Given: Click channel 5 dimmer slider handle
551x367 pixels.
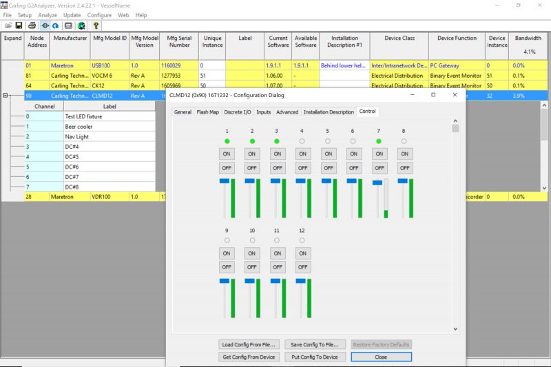Looking at the screenshot, I should (x=326, y=181).
